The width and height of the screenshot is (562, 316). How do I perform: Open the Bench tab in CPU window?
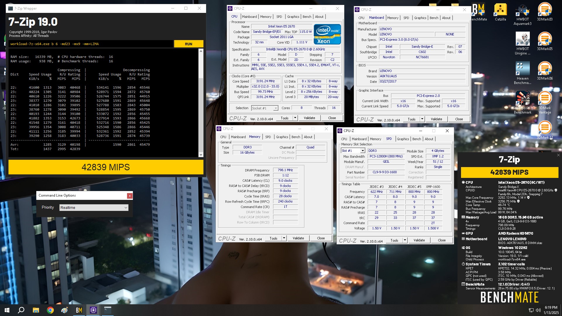coord(307,17)
